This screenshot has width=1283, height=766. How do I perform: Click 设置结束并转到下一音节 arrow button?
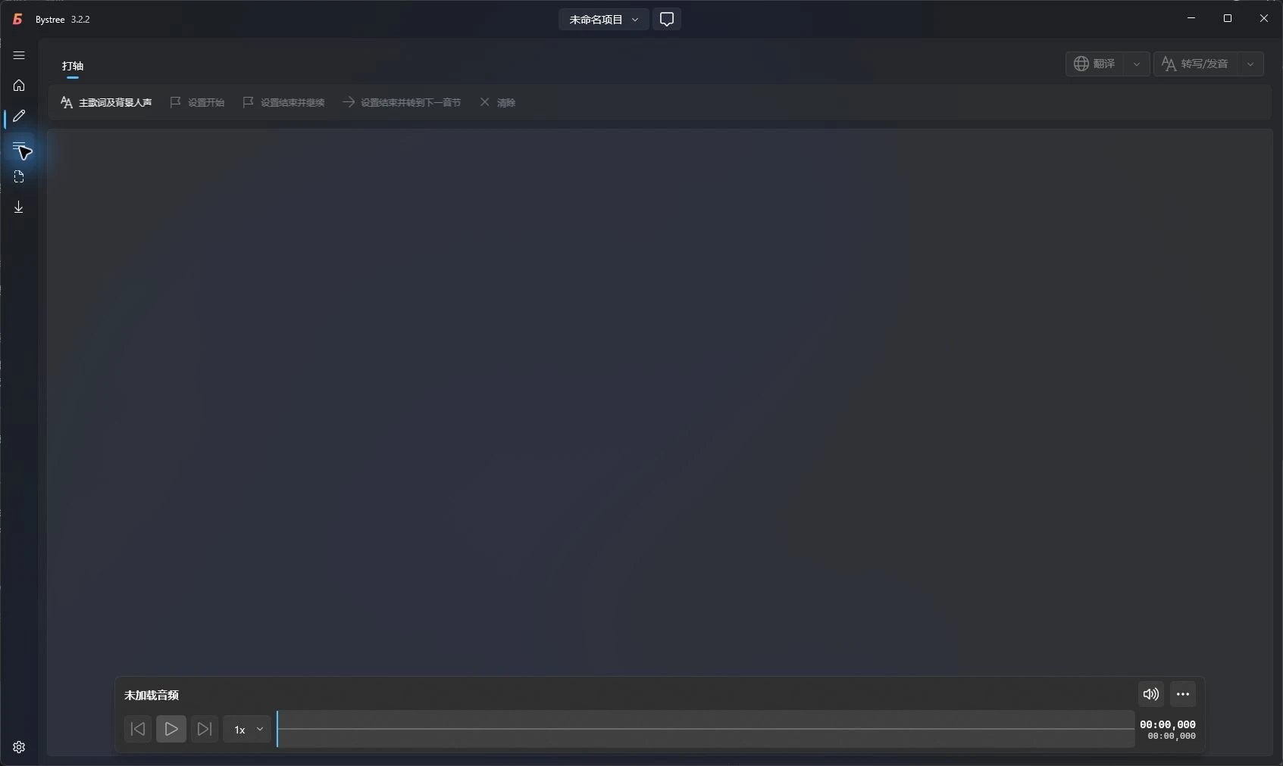[402, 102]
